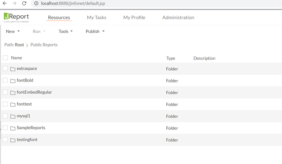Go to Root in the path breadcrumb
This screenshot has width=282, height=164.
19,45
